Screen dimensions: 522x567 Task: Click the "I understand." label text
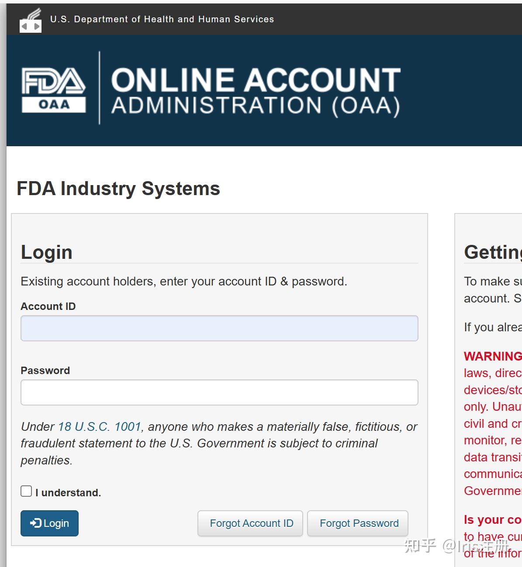point(68,493)
